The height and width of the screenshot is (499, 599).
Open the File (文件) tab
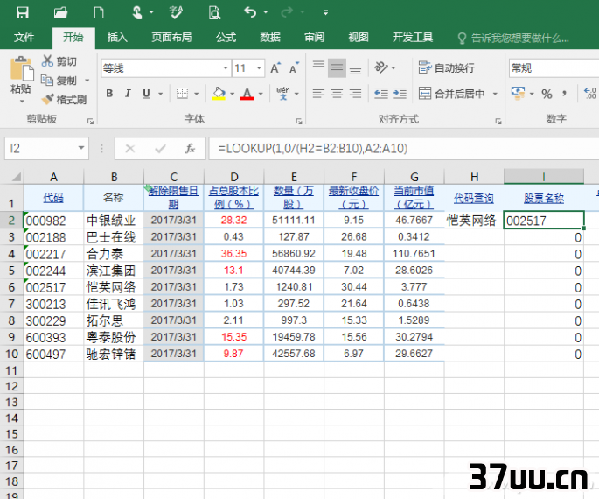click(24, 38)
